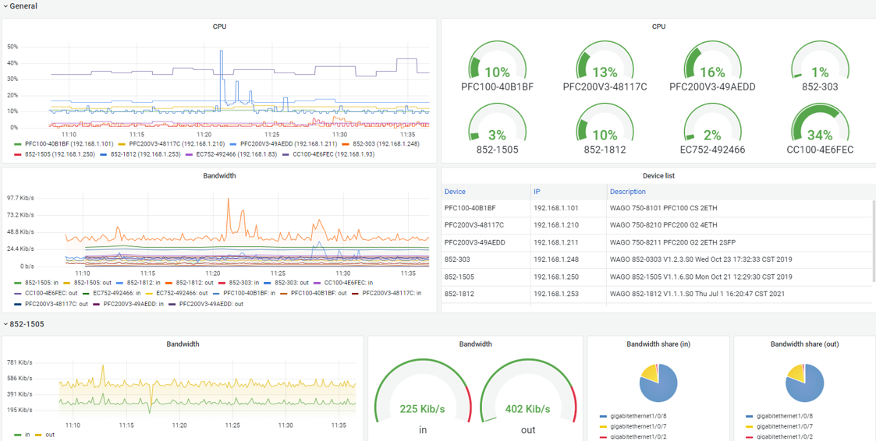This screenshot has width=876, height=441.
Task: Toggle 852-1812 (192.168.1.253) CPU legend series
Action: (145, 154)
